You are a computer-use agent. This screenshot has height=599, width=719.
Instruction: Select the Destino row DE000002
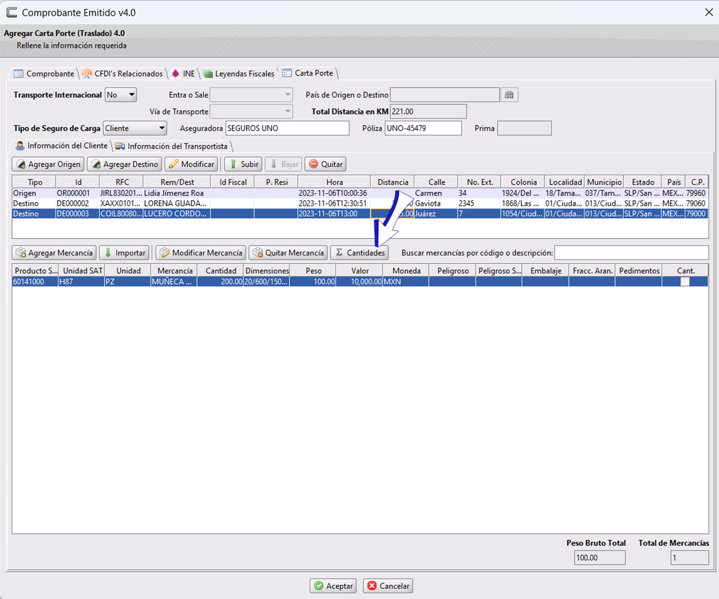pos(360,203)
